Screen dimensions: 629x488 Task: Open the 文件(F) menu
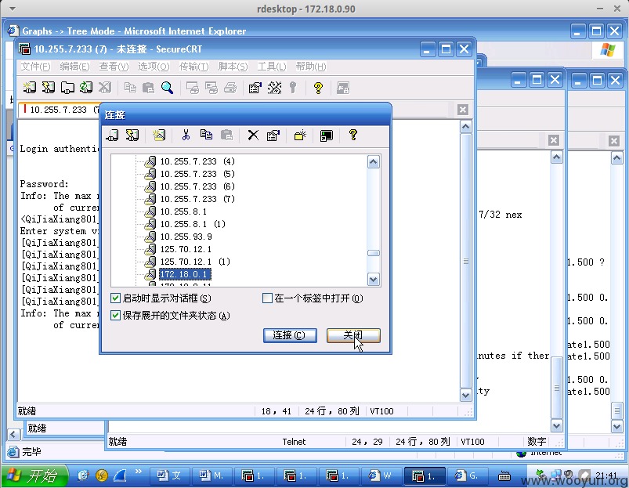(35, 66)
